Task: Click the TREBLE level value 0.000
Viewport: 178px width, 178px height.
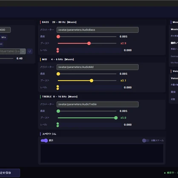Action: pyautogui.click(x=128, y=125)
